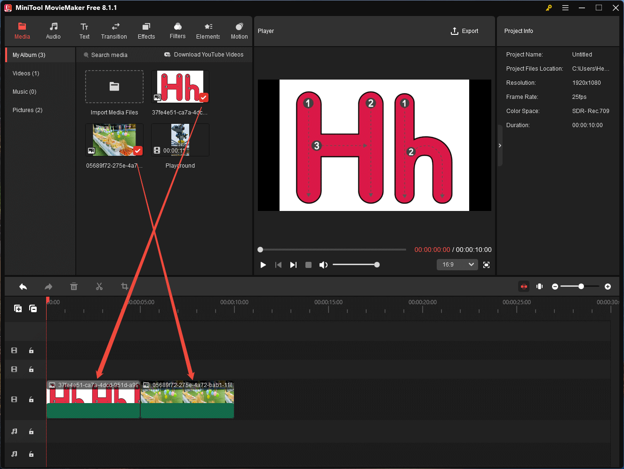The height and width of the screenshot is (469, 624).
Task: Click the Undo icon
Action: click(x=23, y=286)
